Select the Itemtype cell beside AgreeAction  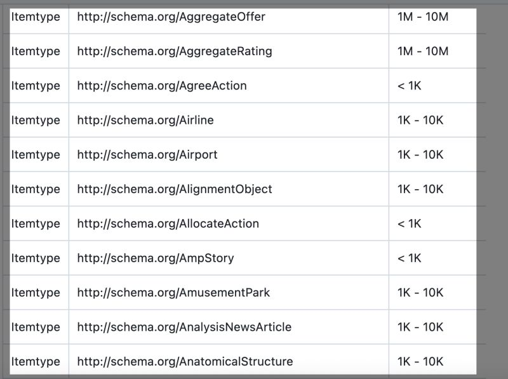tap(36, 86)
